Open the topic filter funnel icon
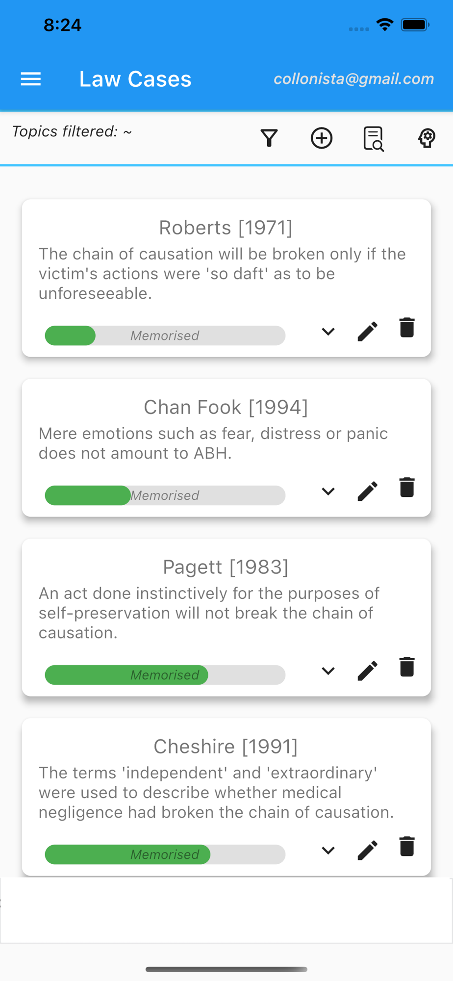Image resolution: width=453 pixels, height=981 pixels. pos(269,138)
